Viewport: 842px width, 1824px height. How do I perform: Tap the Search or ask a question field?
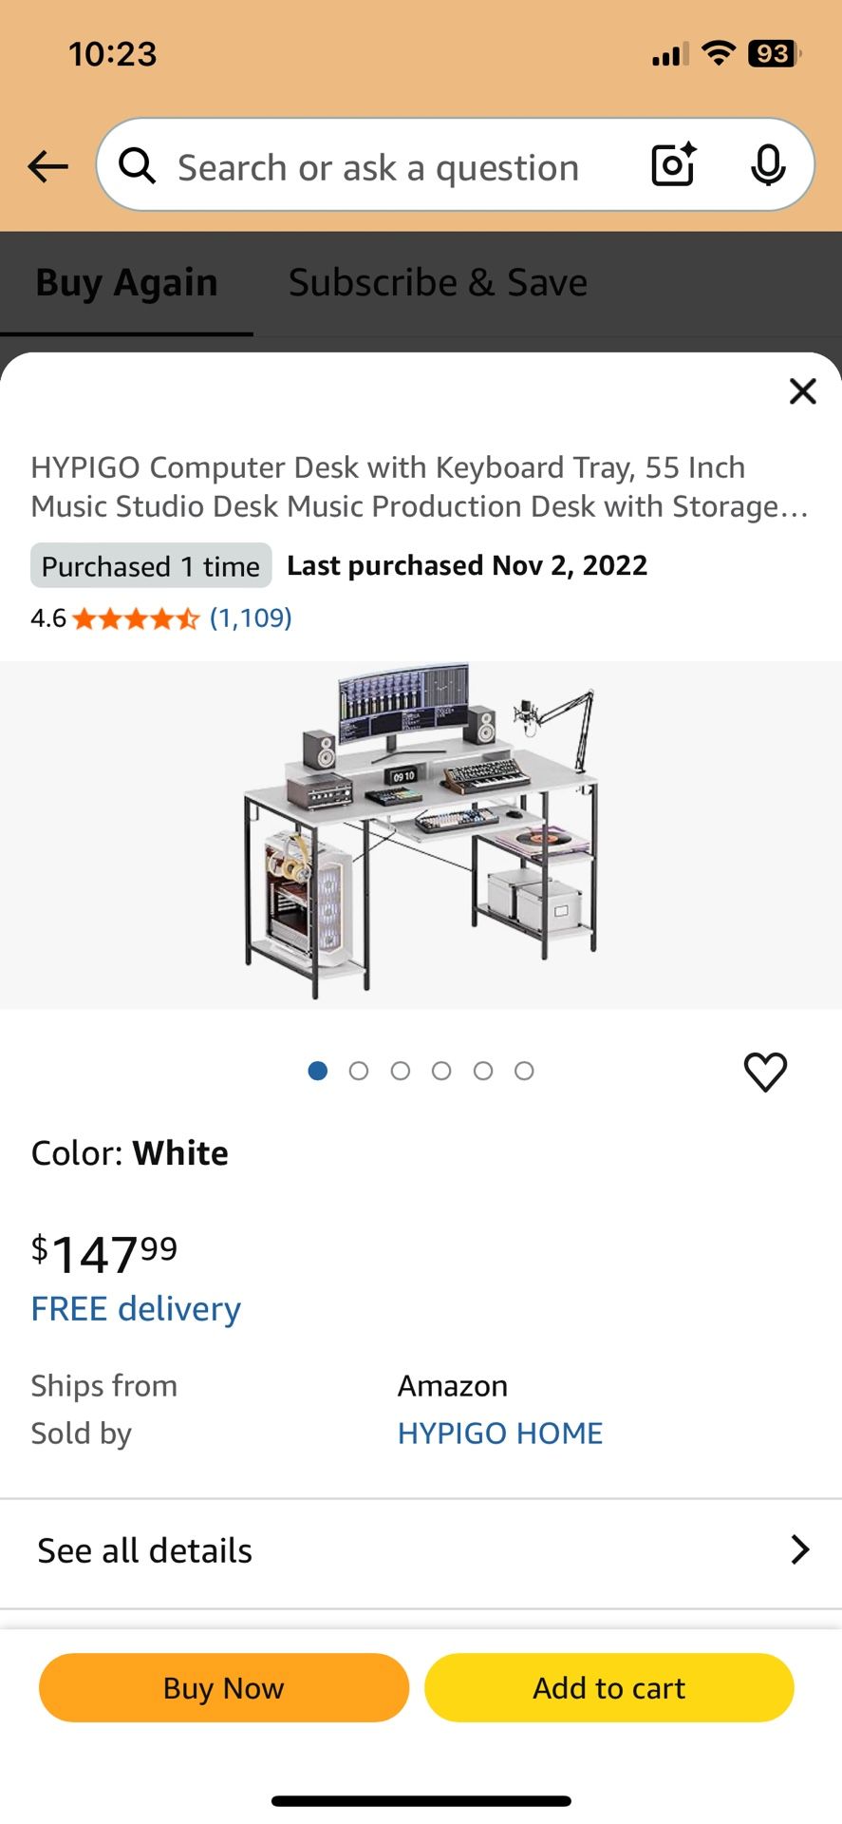point(380,166)
